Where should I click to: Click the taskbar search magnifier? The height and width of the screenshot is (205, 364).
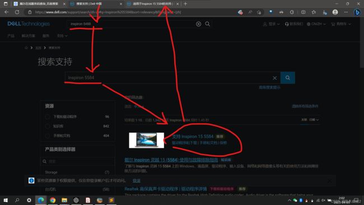tap(17, 200)
